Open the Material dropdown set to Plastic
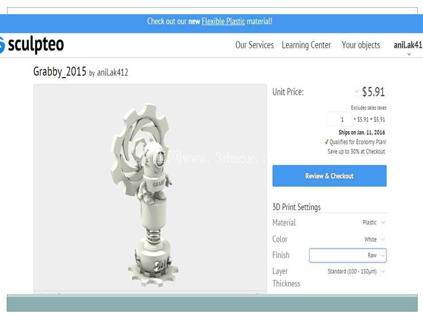The image size is (423, 317). [373, 223]
